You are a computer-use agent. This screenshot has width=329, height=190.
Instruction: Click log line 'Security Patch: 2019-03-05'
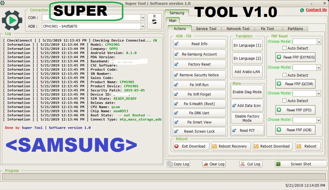(74, 90)
